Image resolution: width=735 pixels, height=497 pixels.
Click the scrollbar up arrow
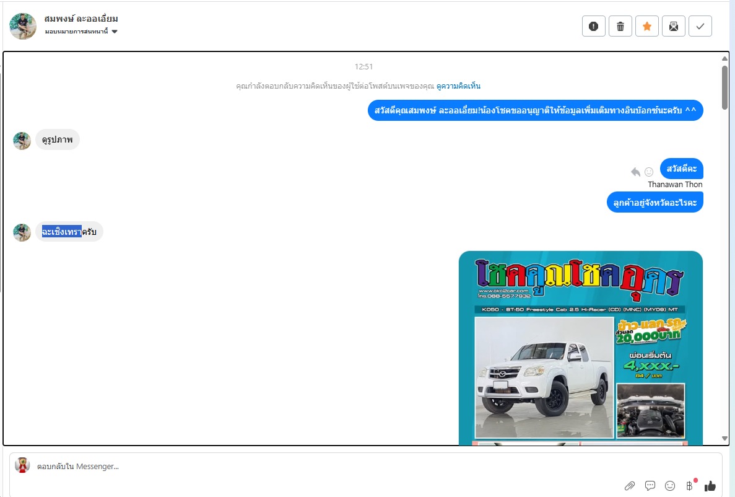[724, 59]
